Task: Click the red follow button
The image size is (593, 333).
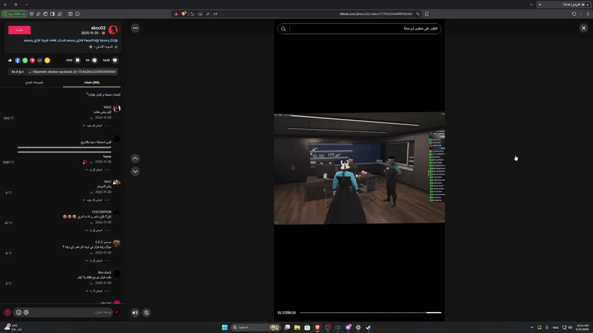Action: 19,30
